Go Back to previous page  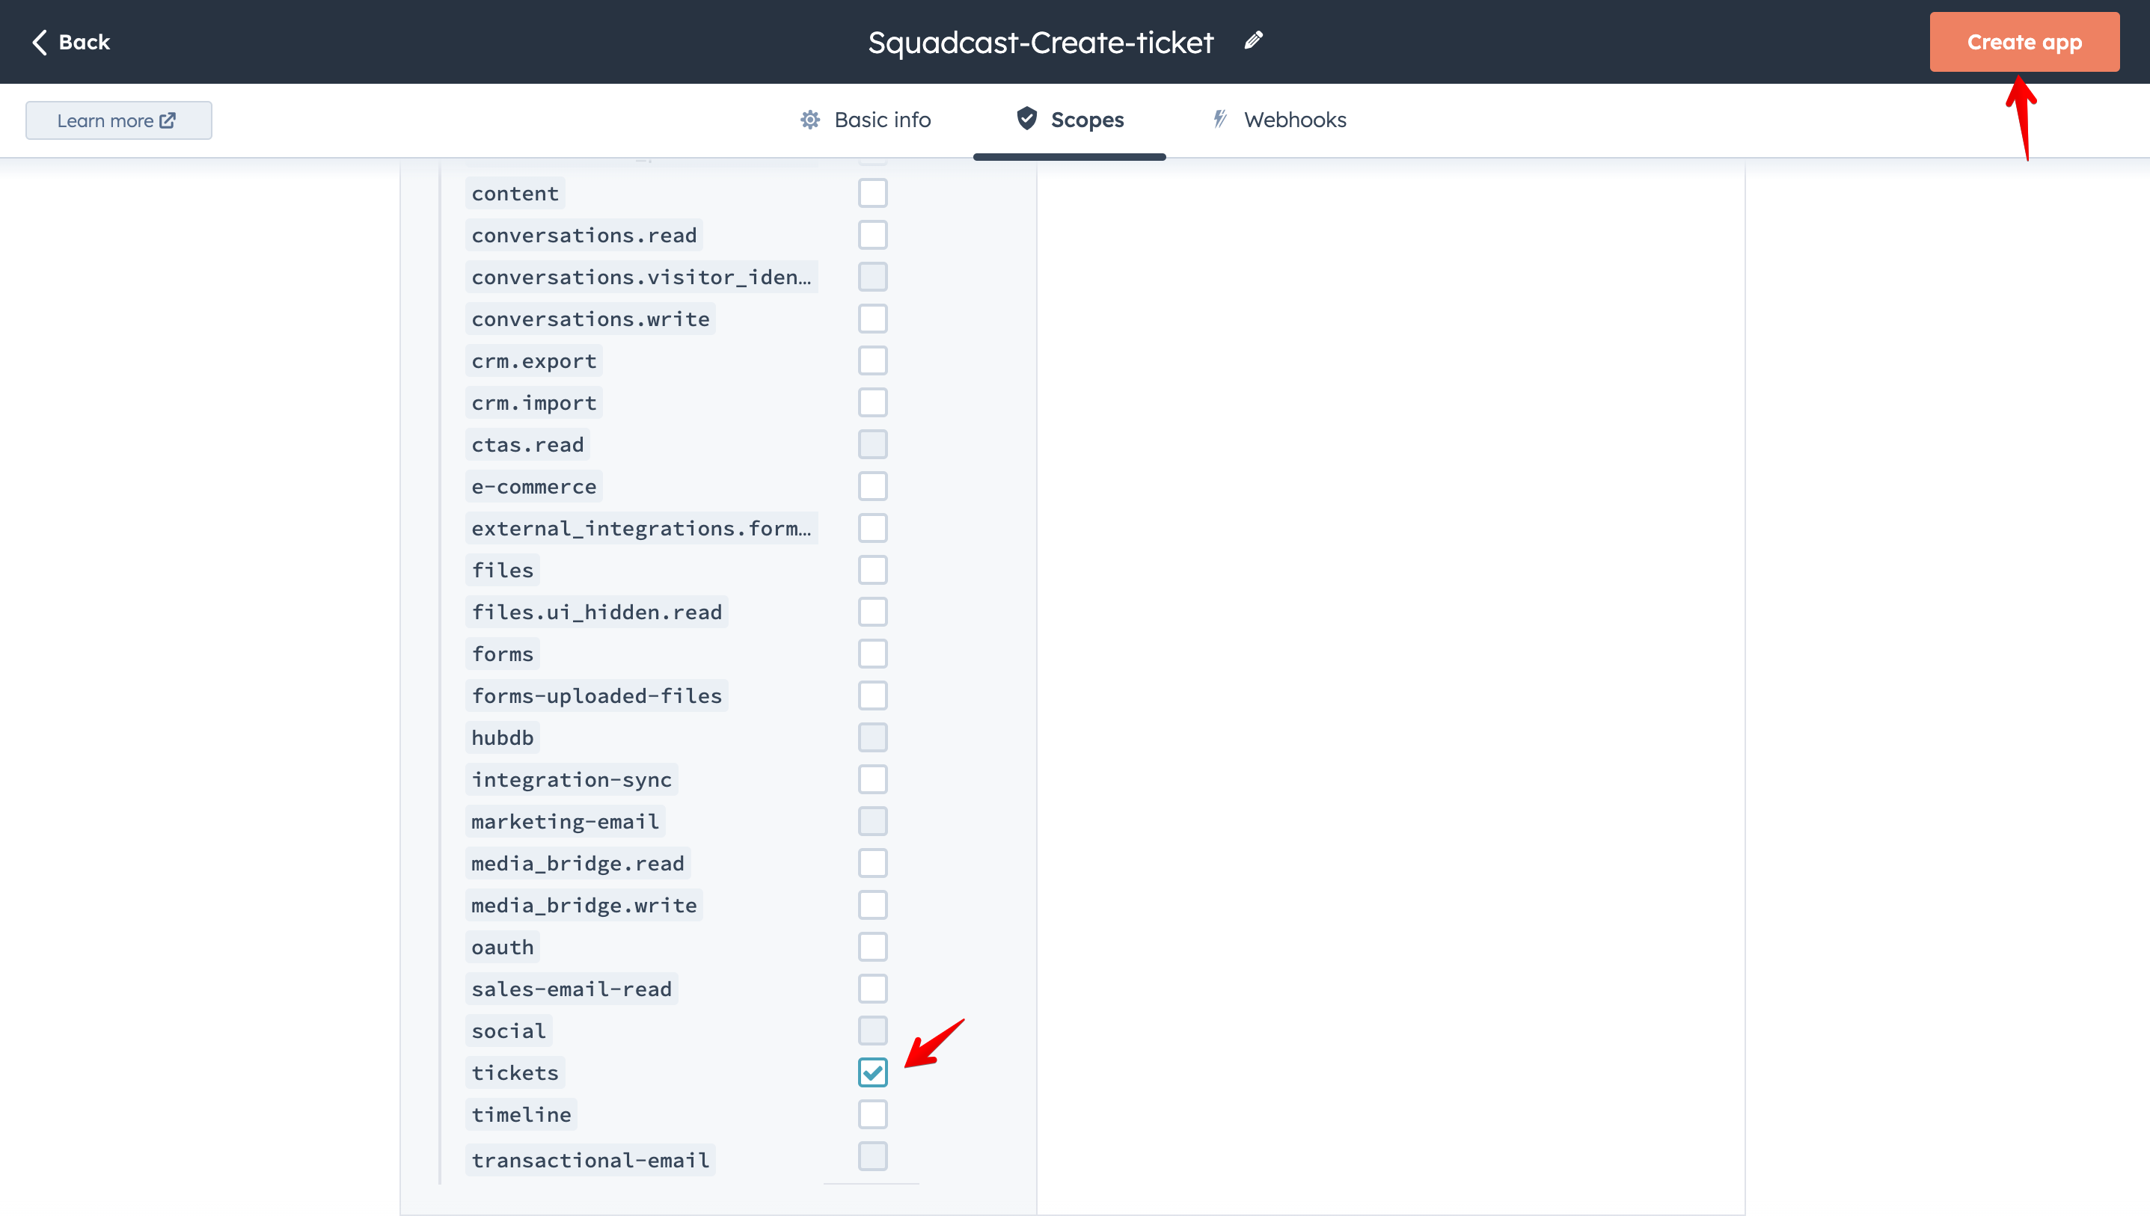pyautogui.click(x=71, y=42)
